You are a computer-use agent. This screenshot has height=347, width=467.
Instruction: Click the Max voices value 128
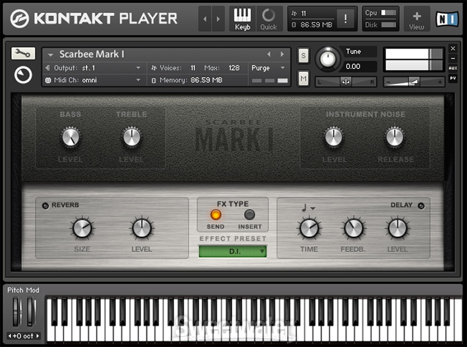(234, 68)
